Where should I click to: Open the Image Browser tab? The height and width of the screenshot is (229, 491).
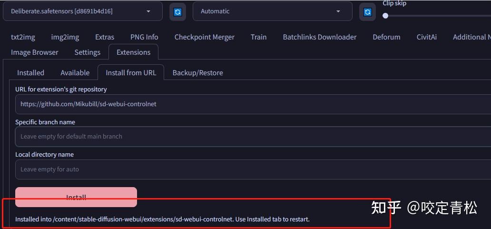click(x=35, y=52)
